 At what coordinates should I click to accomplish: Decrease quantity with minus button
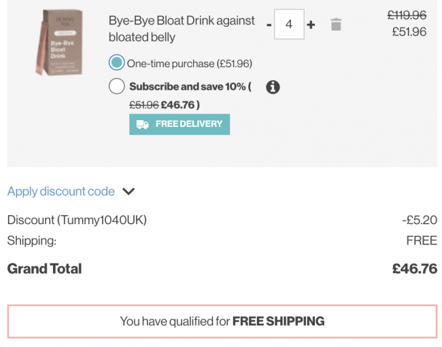click(x=269, y=25)
